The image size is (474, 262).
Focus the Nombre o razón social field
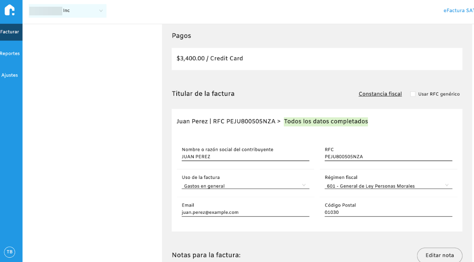245,157
